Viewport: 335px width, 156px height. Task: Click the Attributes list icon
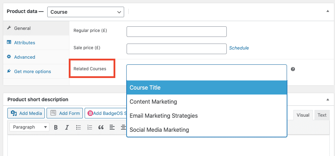pyautogui.click(x=9, y=42)
